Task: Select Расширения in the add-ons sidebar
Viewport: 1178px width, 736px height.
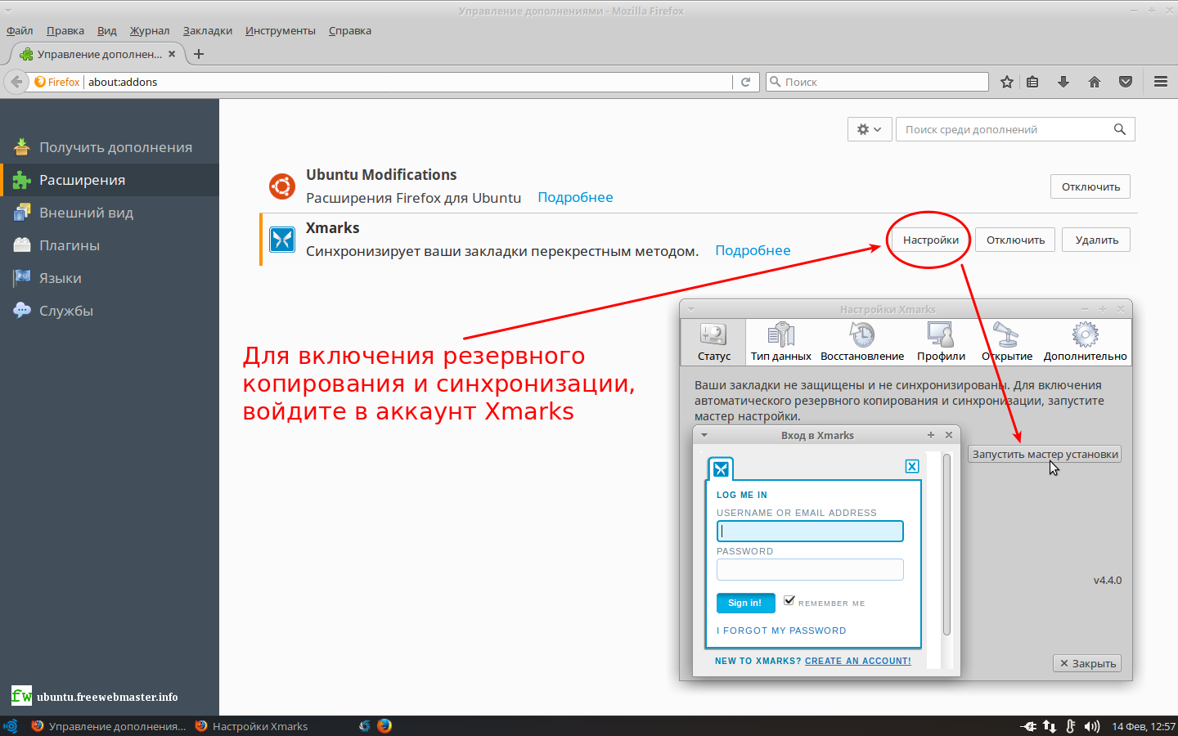Action: tap(110, 180)
